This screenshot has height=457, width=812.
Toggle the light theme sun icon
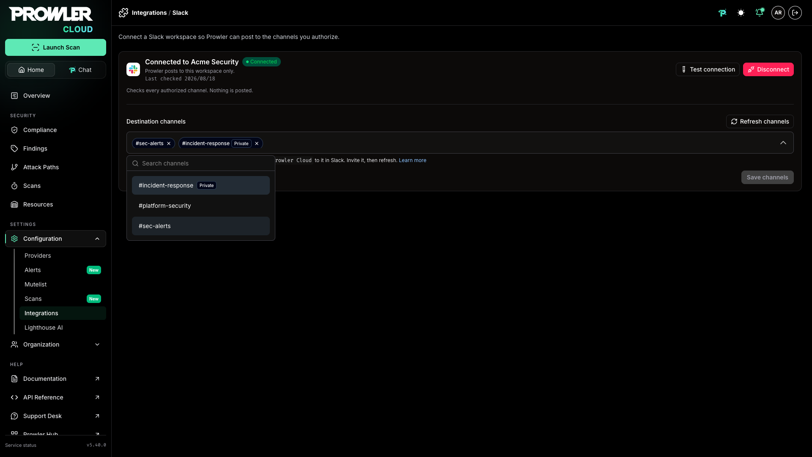741,13
